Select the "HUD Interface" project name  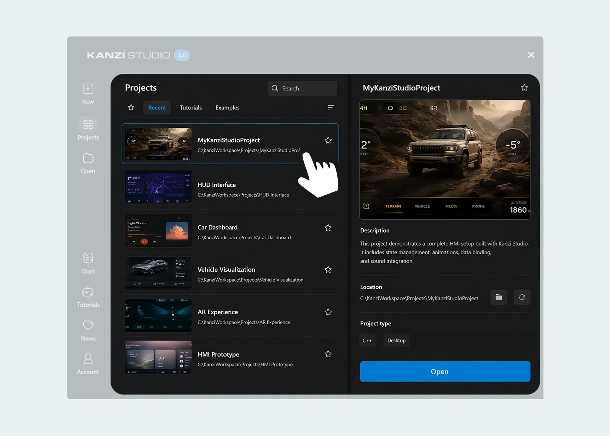[217, 185]
